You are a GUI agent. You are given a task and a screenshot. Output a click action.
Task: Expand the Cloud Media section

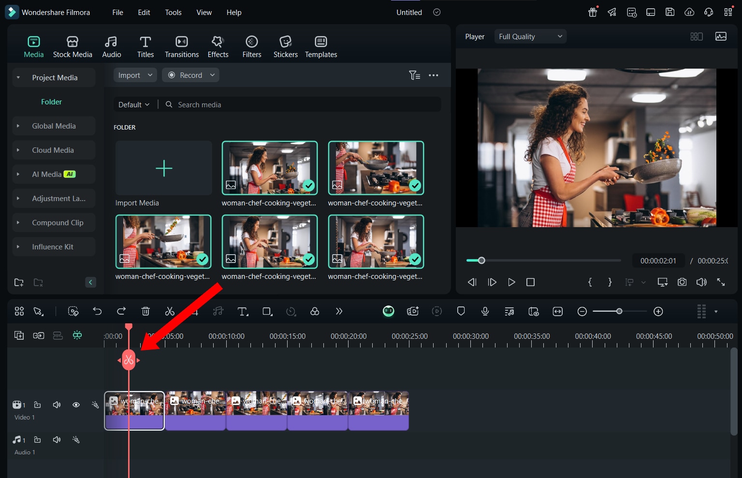[x=18, y=150]
